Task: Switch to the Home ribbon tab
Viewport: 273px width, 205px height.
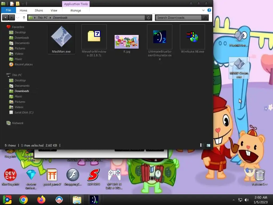Action: 23,10
